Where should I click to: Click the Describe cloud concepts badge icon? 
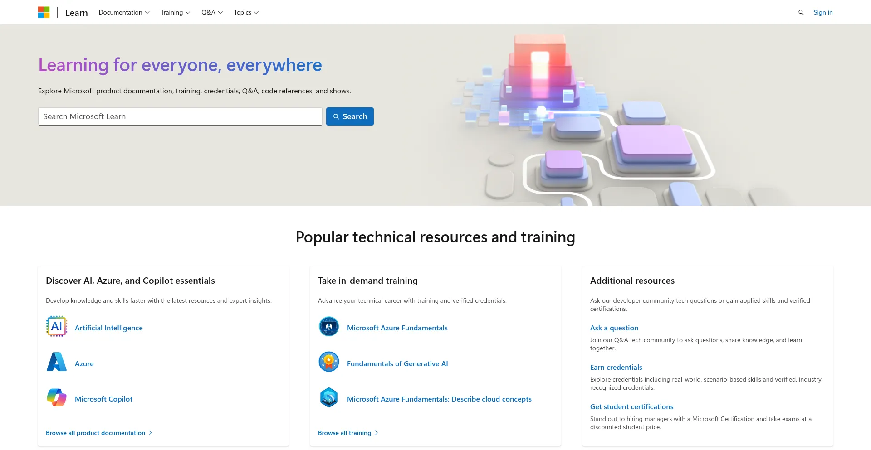coord(328,397)
